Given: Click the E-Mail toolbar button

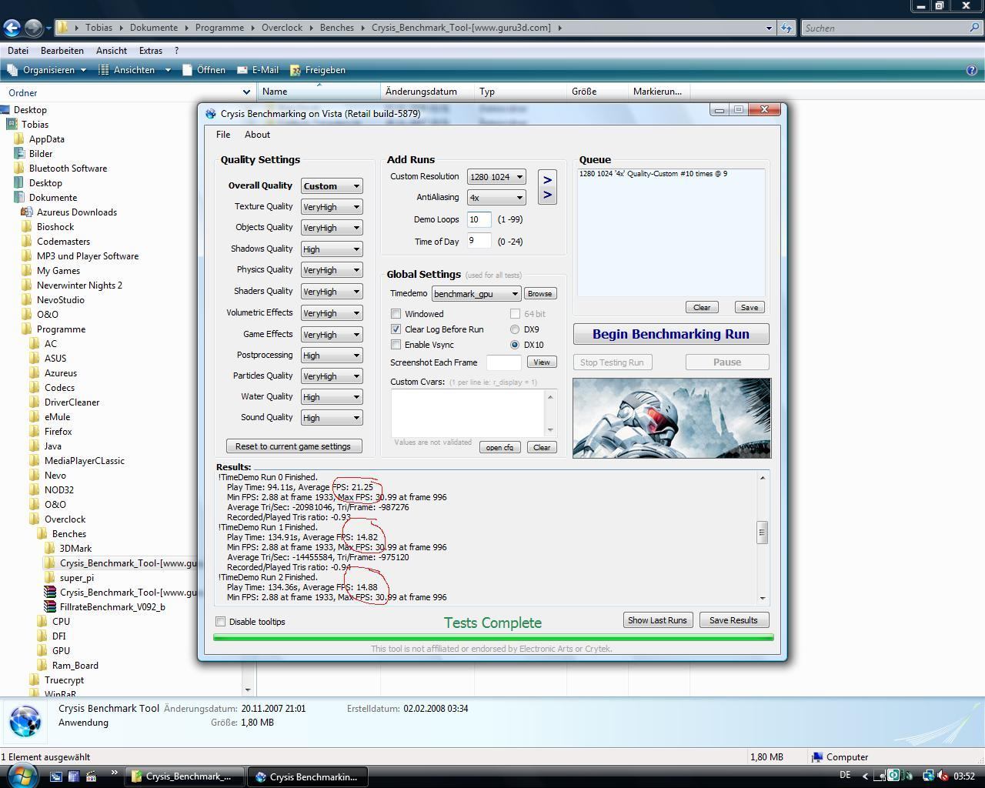Looking at the screenshot, I should [x=257, y=70].
